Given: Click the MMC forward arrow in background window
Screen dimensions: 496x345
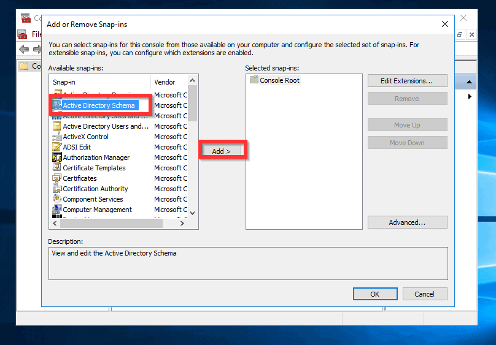Looking at the screenshot, I should (37, 49).
